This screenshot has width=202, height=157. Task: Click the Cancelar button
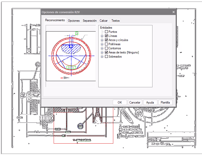[x=135, y=103]
